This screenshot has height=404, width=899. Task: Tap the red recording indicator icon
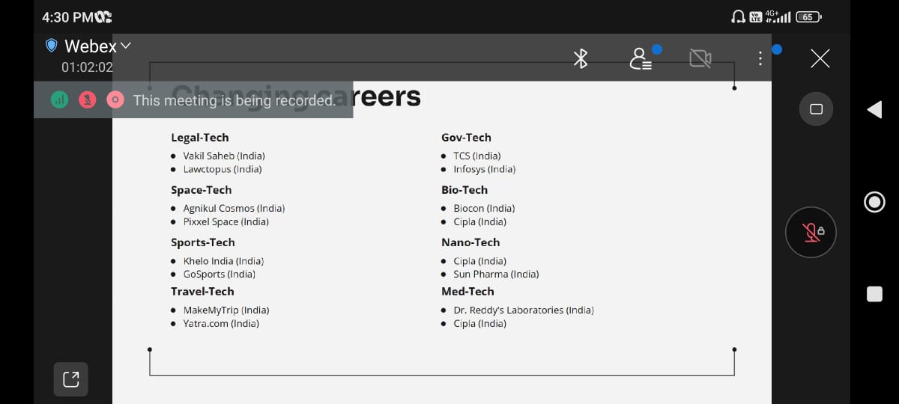tap(115, 100)
